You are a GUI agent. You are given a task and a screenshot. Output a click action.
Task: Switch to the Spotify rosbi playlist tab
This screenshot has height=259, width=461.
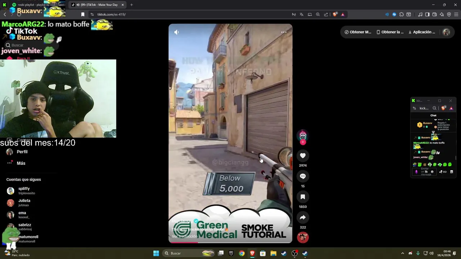point(38,5)
